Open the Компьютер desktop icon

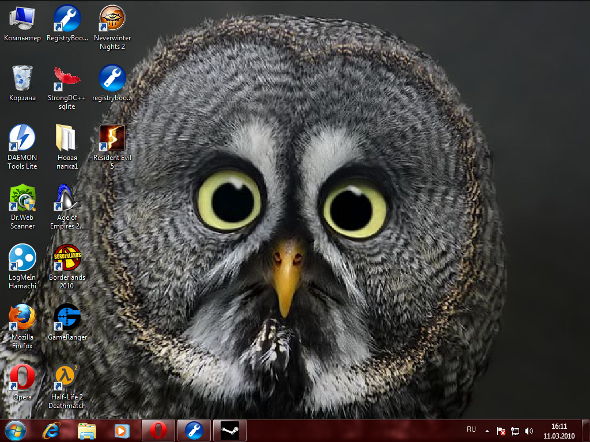click(x=22, y=24)
